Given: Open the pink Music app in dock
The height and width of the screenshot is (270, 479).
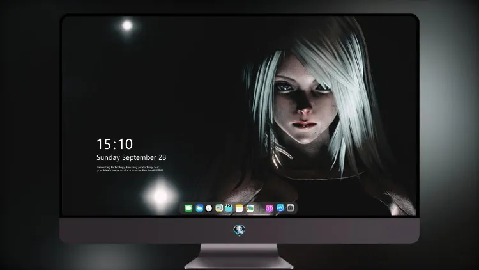Looking at the screenshot, I should coord(269,208).
